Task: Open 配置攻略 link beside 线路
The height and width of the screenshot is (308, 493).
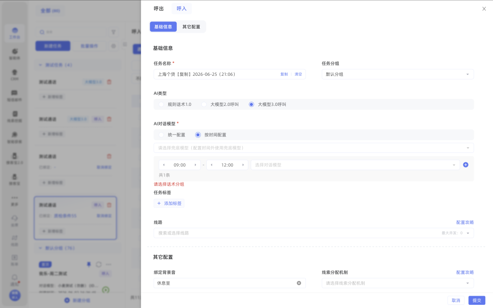Action: click(465, 222)
